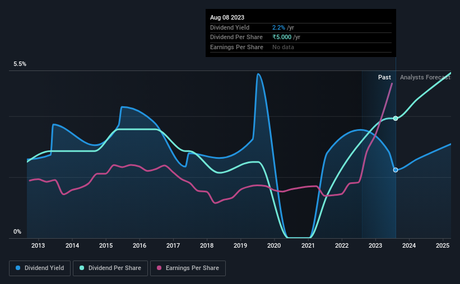
Task: Click the 2.2% Dividend Yield tooltip value
Action: [278, 27]
